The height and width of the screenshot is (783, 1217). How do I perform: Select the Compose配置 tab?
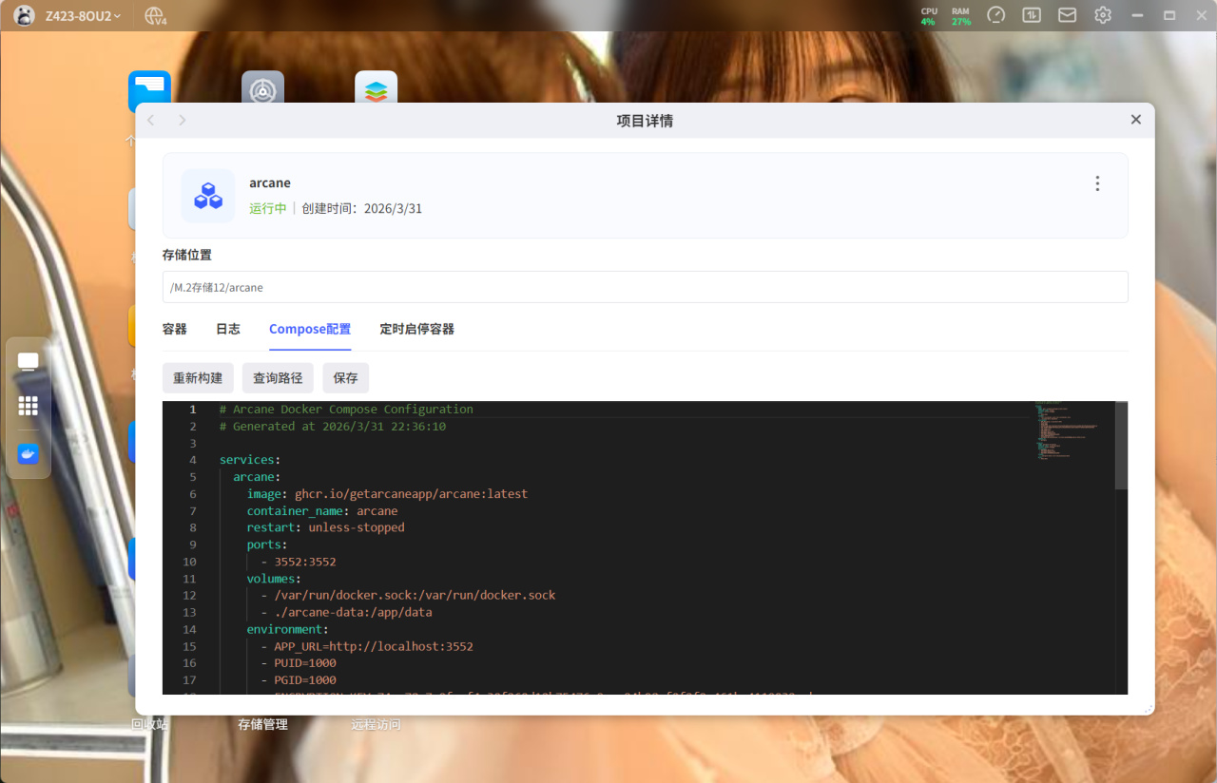310,329
